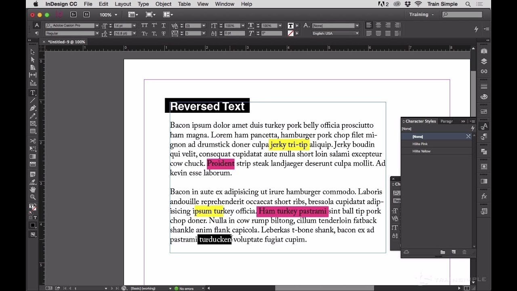Open the Gradient panel from dock
This screenshot has width=517, height=291.
484,181
